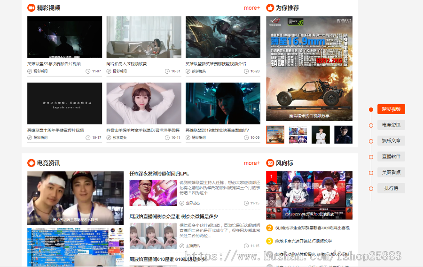
Task: Click clock icon beside date 10-09
Action: point(246,137)
